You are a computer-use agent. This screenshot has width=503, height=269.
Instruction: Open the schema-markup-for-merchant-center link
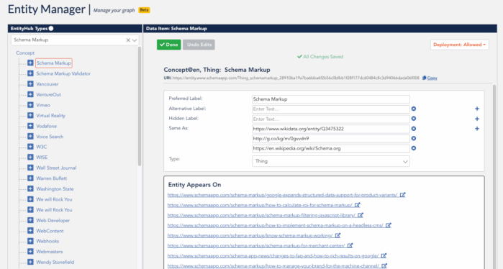[256, 245]
